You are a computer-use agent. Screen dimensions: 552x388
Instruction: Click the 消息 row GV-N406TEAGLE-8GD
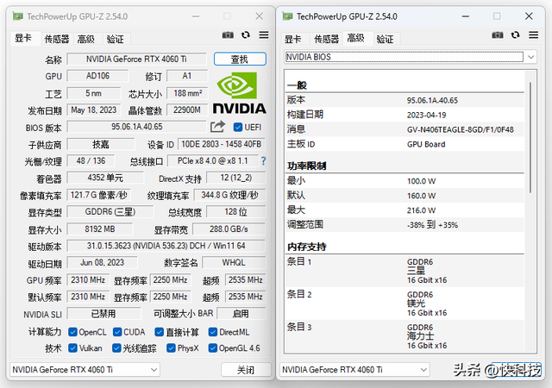405,129
